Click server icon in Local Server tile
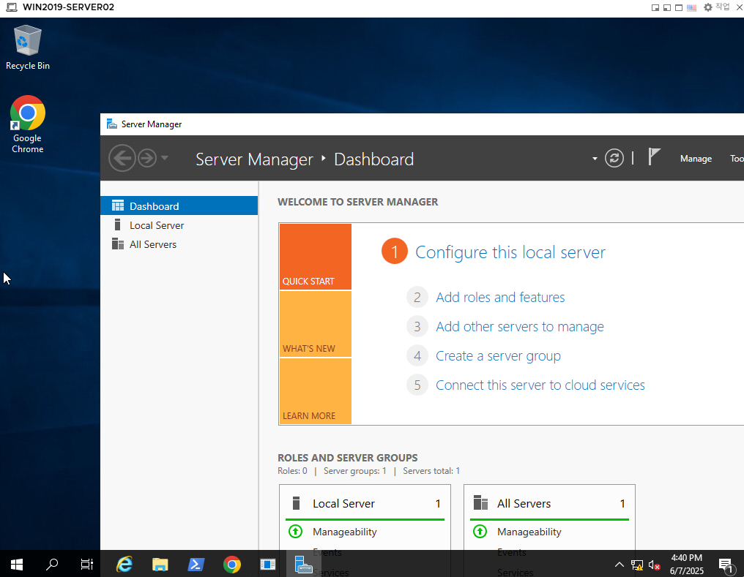The image size is (744, 577). point(296,502)
